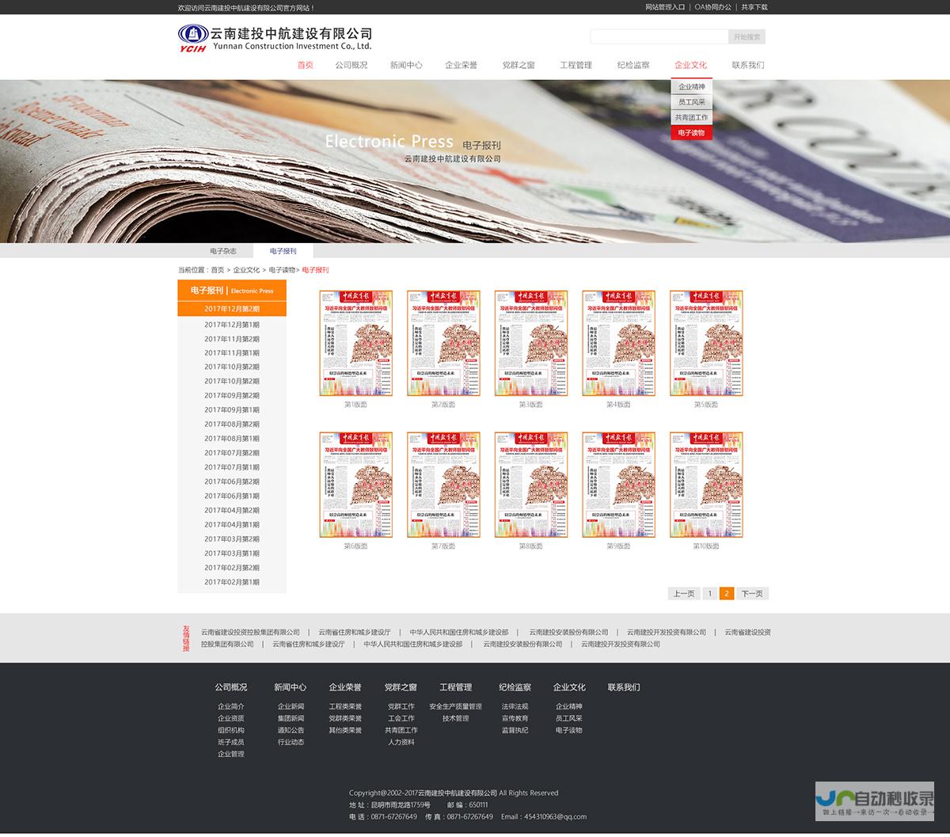
Task: Open newspaper thumbnail 第7版面
Action: click(443, 485)
